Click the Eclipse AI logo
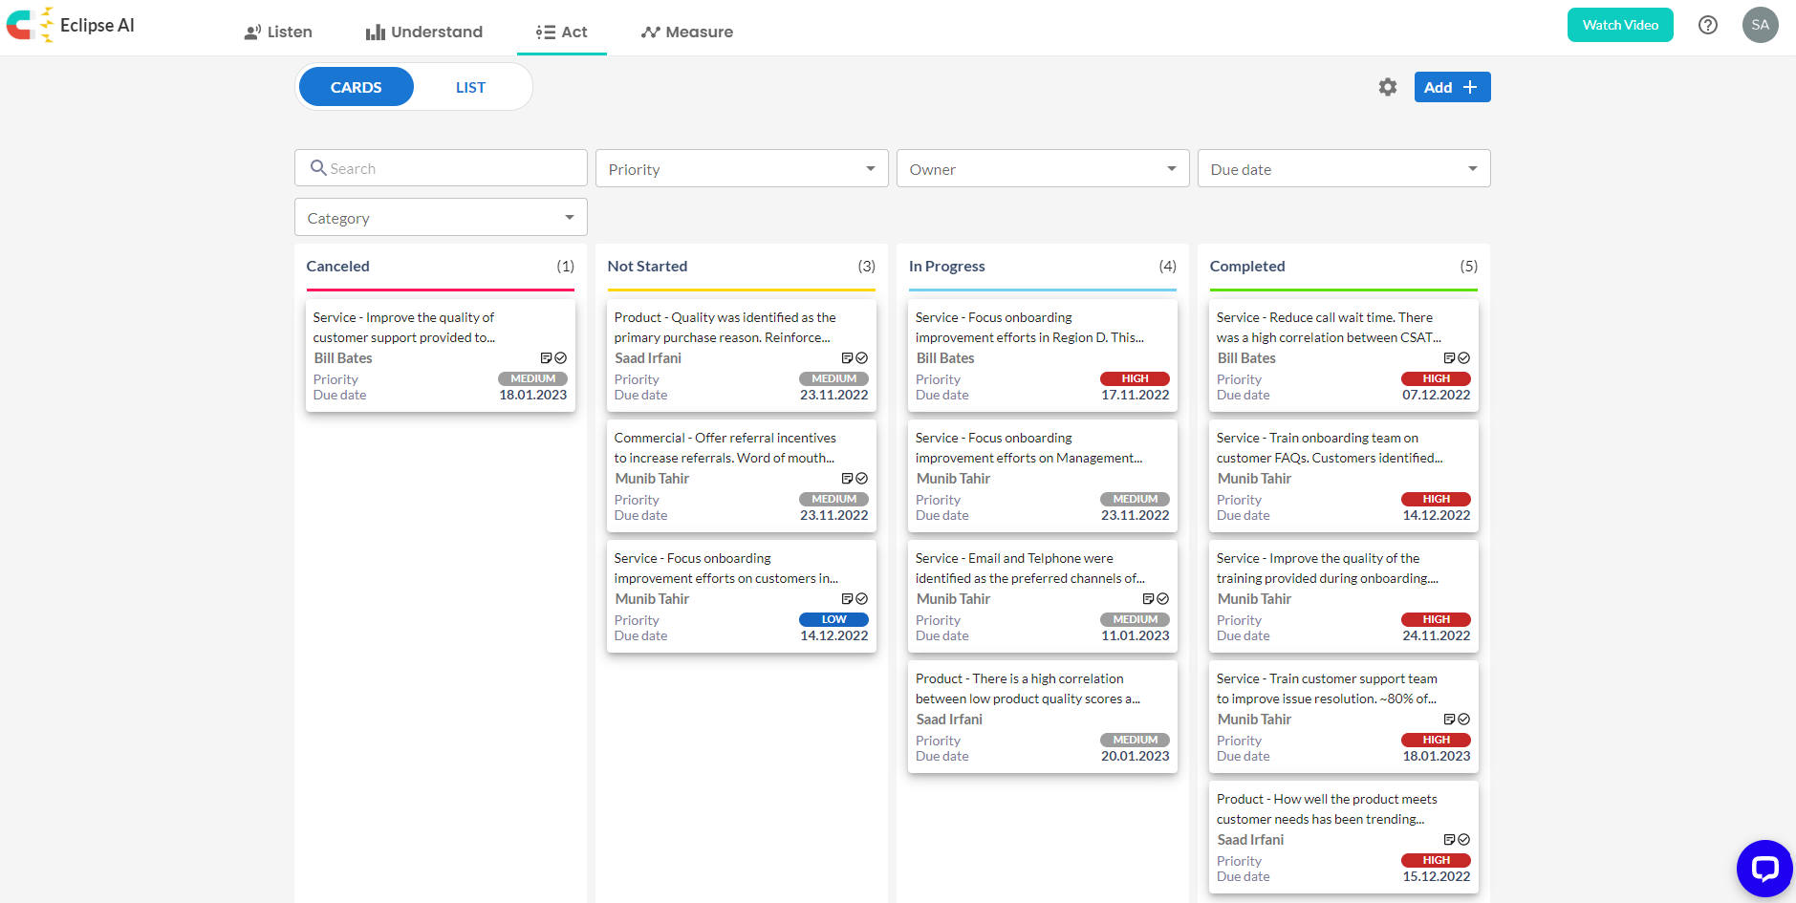Image resolution: width=1796 pixels, height=903 pixels. pyautogui.click(x=72, y=25)
